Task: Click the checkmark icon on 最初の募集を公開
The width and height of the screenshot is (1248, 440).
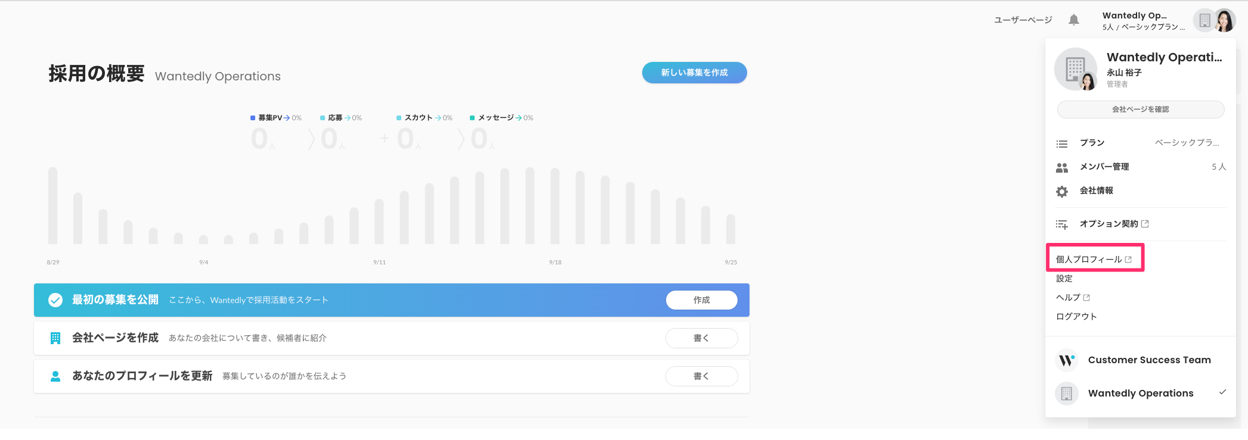Action: point(55,300)
